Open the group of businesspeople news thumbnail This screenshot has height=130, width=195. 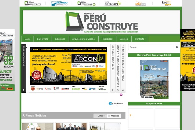(x=71, y=126)
